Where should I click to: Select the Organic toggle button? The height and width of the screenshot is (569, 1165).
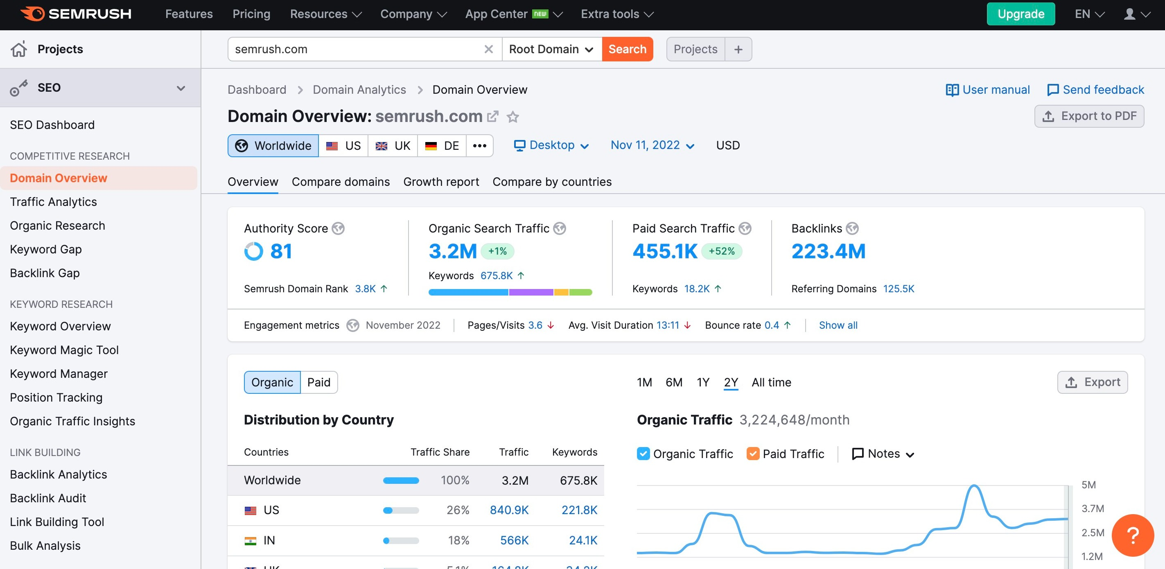[x=272, y=382]
